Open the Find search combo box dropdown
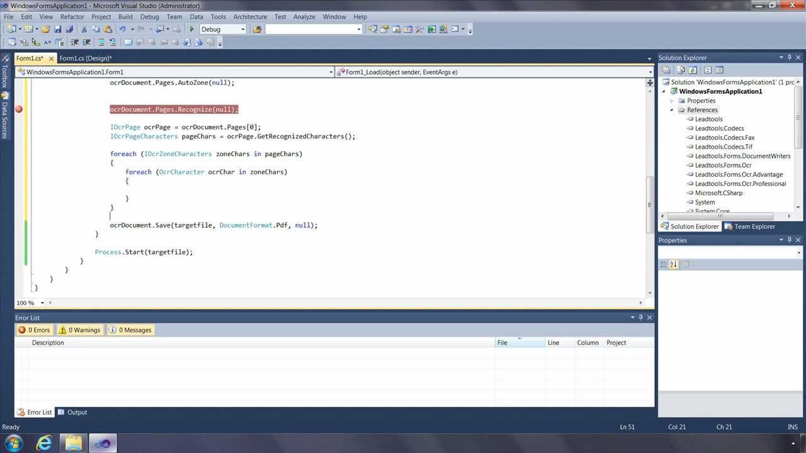The height and width of the screenshot is (453, 806). (x=359, y=29)
